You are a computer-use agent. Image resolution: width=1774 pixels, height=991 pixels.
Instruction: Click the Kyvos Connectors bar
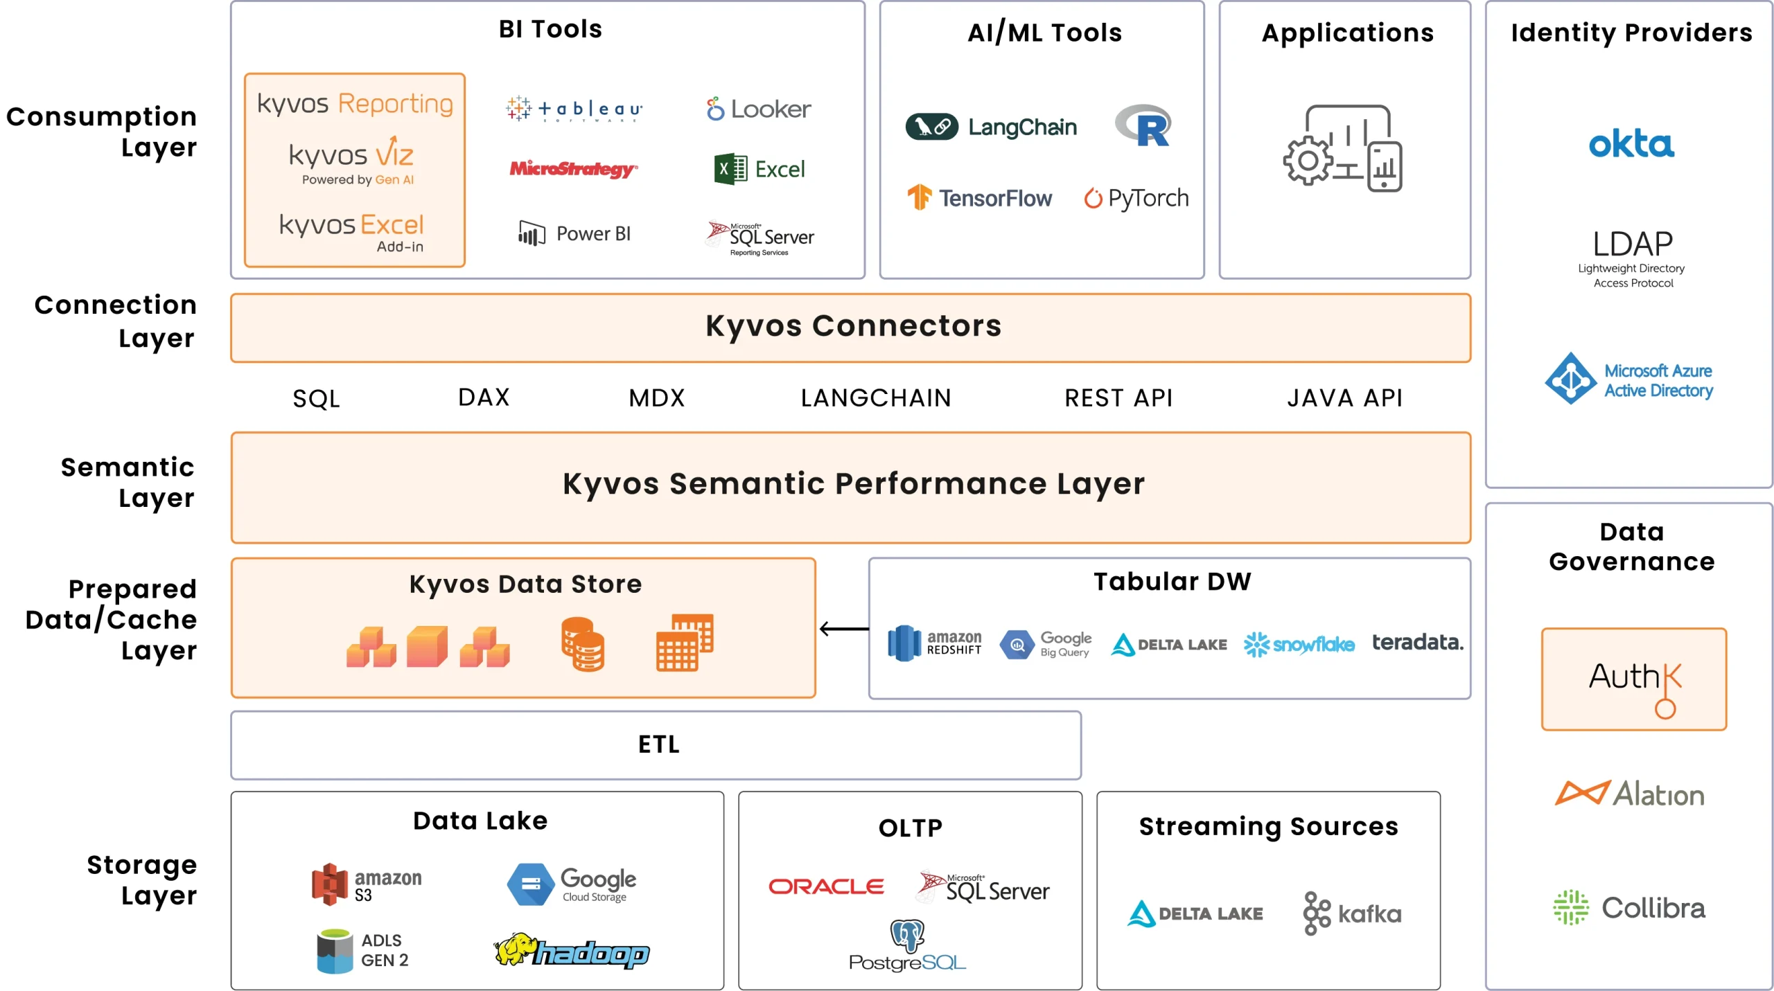point(851,328)
